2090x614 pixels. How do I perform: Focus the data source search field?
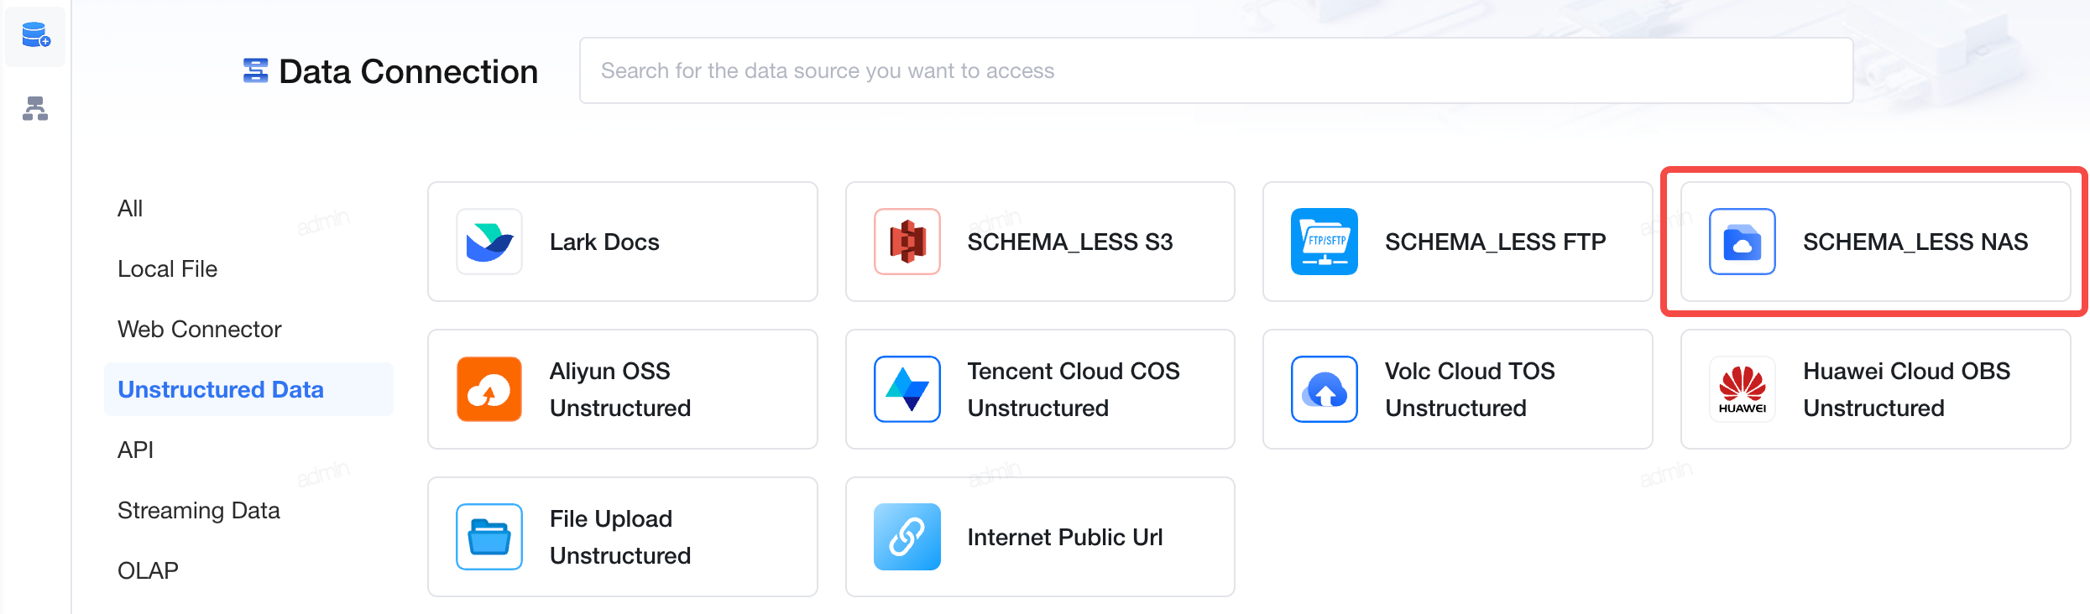[x=1216, y=70]
